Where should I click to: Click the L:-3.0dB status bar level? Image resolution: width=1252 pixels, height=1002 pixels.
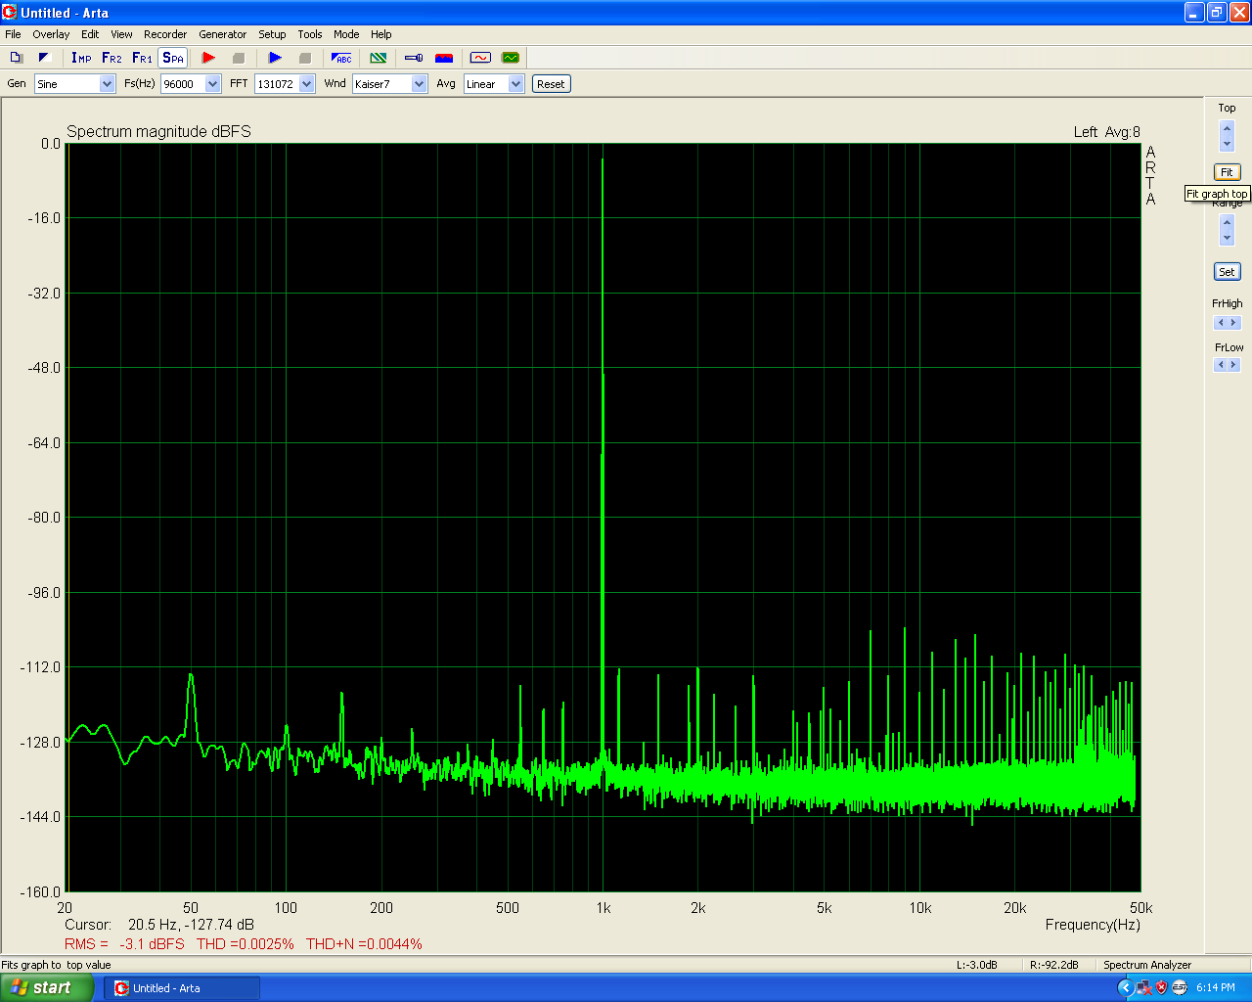(x=977, y=965)
